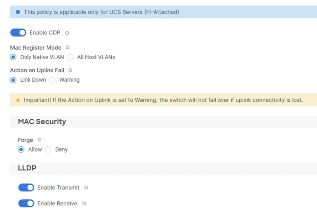Choose Deny for Forge
Image resolution: width=317 pixels, height=222 pixels.
point(48,150)
